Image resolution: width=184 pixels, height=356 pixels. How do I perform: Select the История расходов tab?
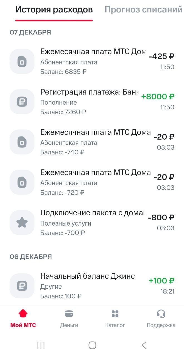(54, 10)
